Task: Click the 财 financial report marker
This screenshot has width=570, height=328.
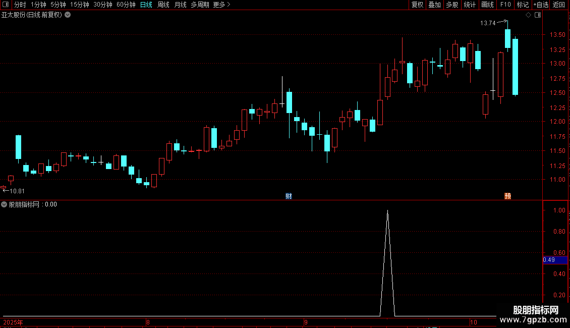Action: [x=289, y=196]
